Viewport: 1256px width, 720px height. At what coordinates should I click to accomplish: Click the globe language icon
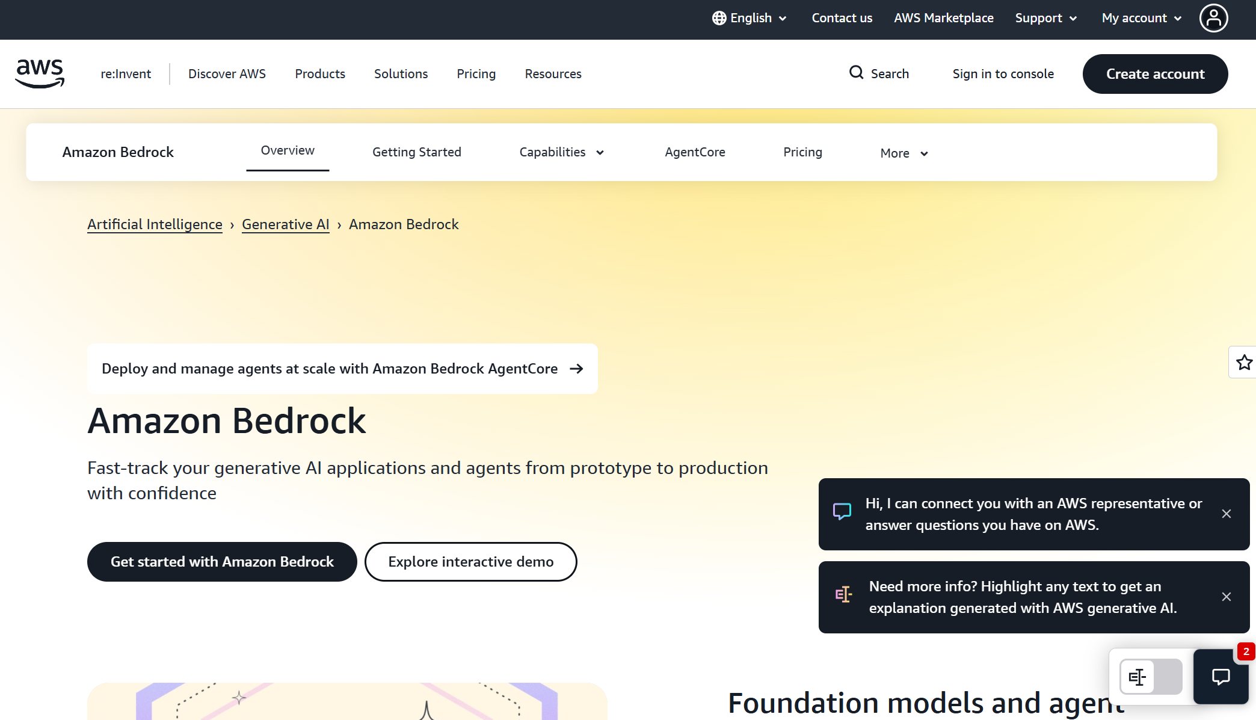pyautogui.click(x=718, y=18)
